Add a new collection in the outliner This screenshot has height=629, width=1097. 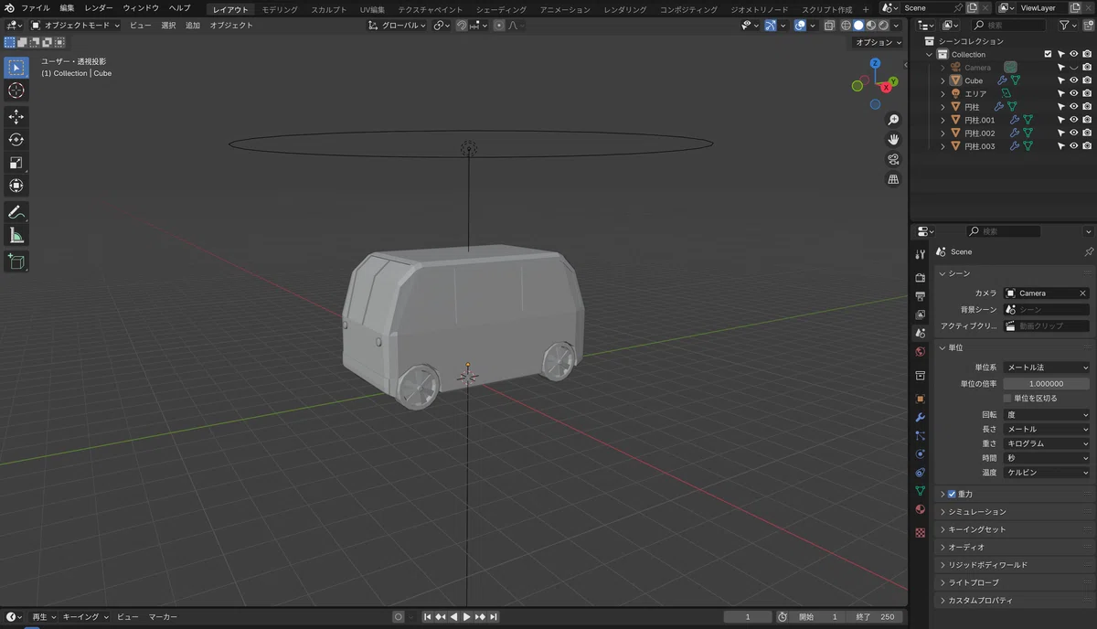coord(1088,26)
